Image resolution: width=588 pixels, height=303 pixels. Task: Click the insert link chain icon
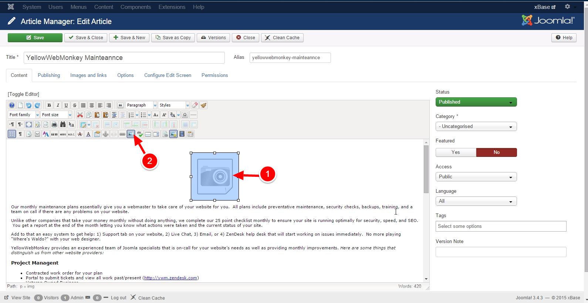coord(122,134)
